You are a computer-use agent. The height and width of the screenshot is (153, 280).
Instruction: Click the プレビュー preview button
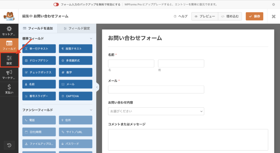205,16
